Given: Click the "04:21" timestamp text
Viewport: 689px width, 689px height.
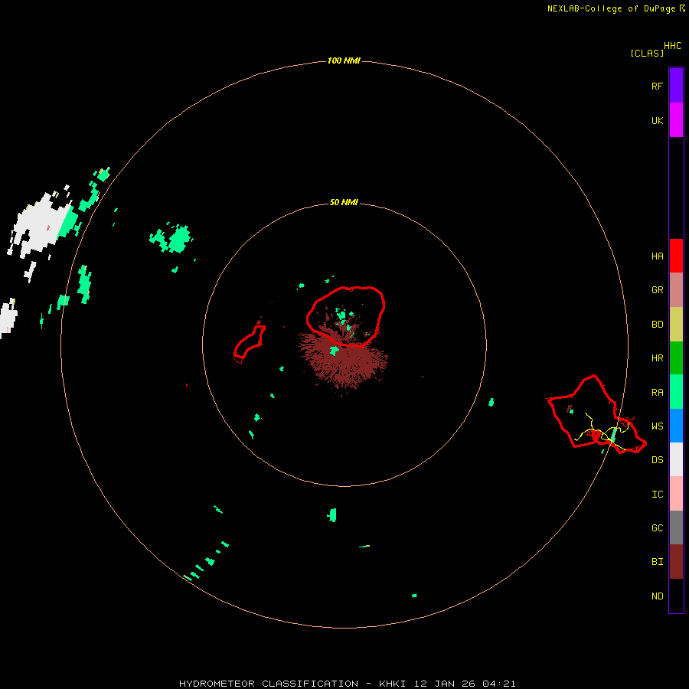Looking at the screenshot, I should [x=498, y=684].
